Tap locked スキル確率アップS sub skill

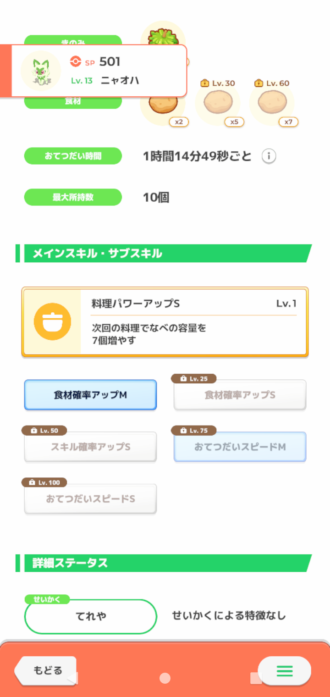[x=90, y=447]
